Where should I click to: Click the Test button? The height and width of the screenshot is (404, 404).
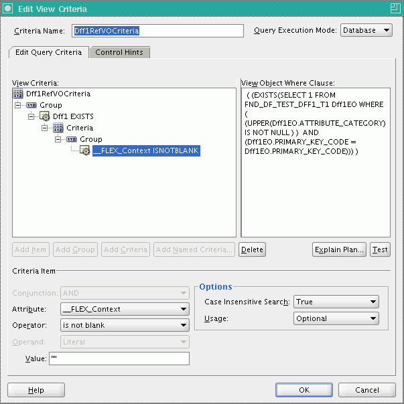[380, 249]
